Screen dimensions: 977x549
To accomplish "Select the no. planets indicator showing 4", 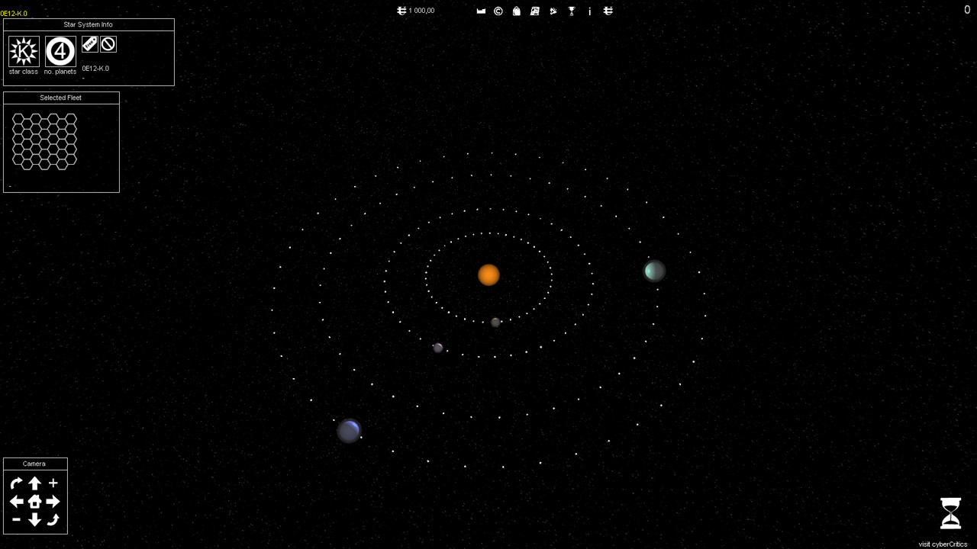I will [x=60, y=51].
